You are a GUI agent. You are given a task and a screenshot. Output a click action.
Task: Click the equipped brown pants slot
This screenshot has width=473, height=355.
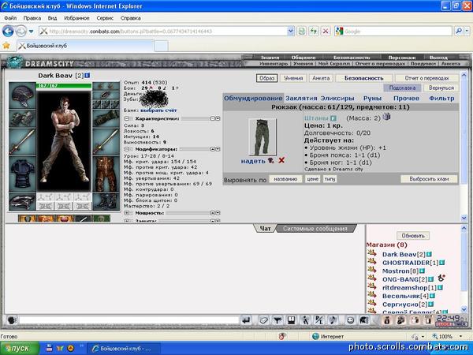(x=106, y=174)
